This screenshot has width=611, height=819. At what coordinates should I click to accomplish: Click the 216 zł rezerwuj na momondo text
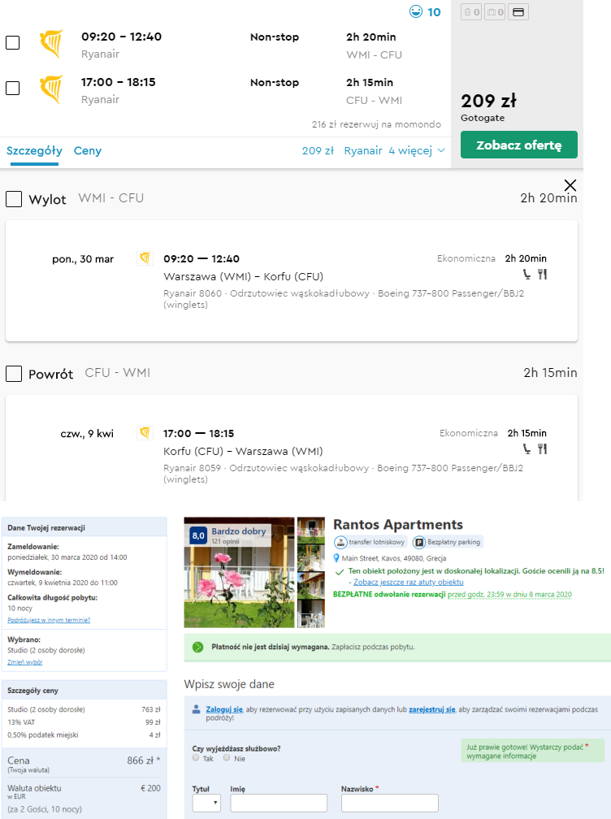point(376,124)
